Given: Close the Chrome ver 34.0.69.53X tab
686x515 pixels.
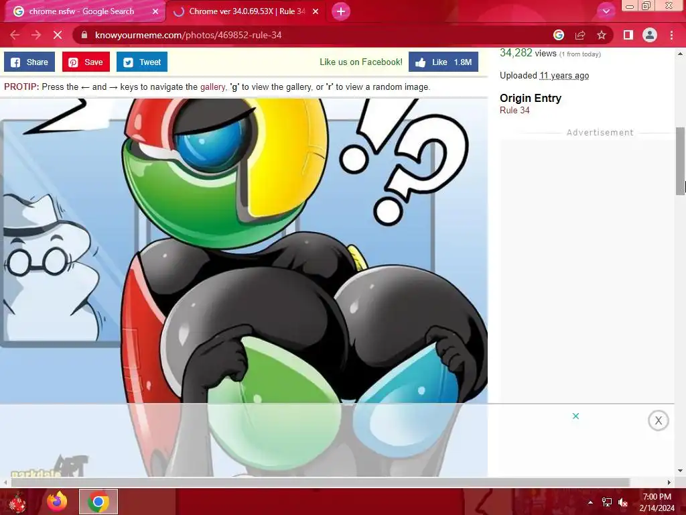Looking at the screenshot, I should [x=316, y=12].
